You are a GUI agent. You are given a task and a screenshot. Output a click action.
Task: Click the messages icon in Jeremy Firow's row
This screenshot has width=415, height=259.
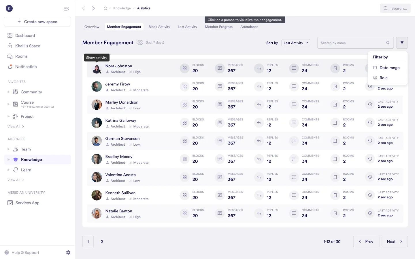(x=220, y=86)
